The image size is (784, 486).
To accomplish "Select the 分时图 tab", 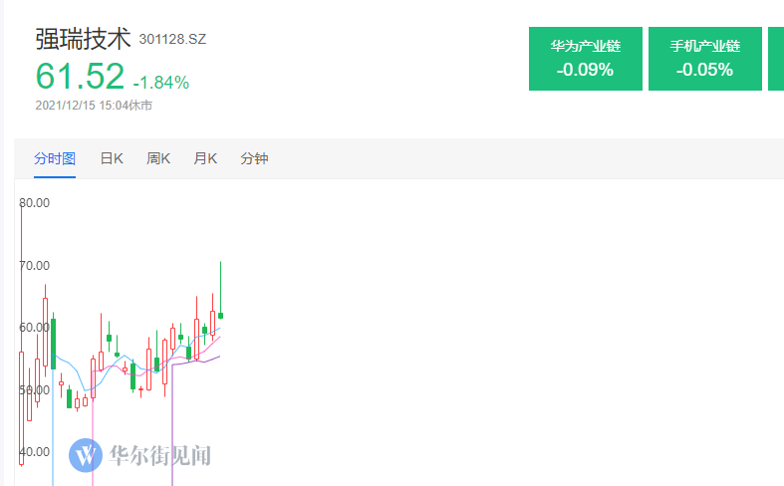I will [55, 158].
